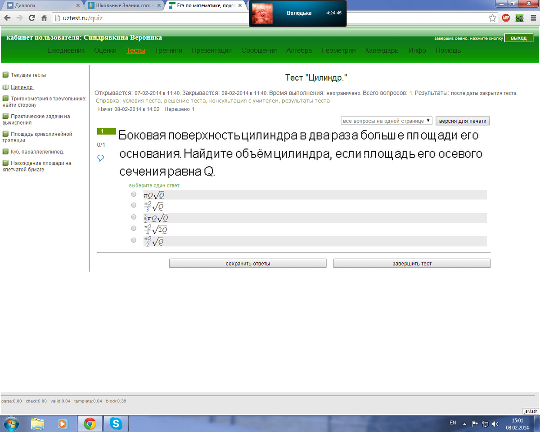Viewport: 540px width, 432px height.
Task: Click the taskbar clock showing 15:01
Action: point(517,423)
